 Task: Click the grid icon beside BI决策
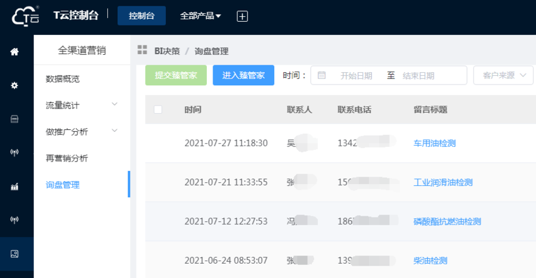(142, 50)
